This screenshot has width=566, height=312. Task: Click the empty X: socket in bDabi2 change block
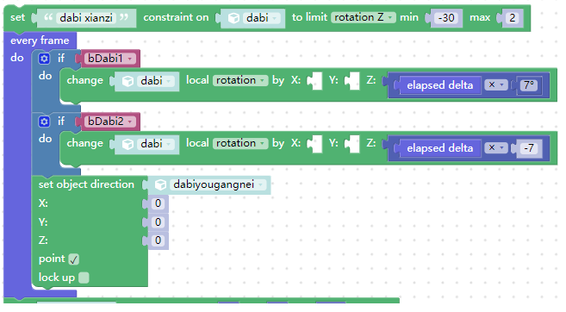coord(315,144)
